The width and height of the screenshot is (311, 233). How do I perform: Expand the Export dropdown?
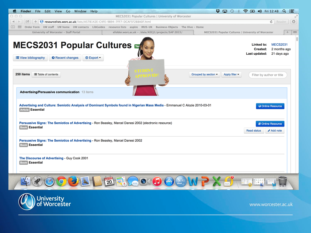[x=93, y=58]
